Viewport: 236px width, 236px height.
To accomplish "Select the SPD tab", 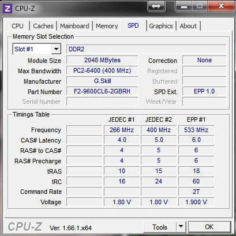I will click(133, 25).
